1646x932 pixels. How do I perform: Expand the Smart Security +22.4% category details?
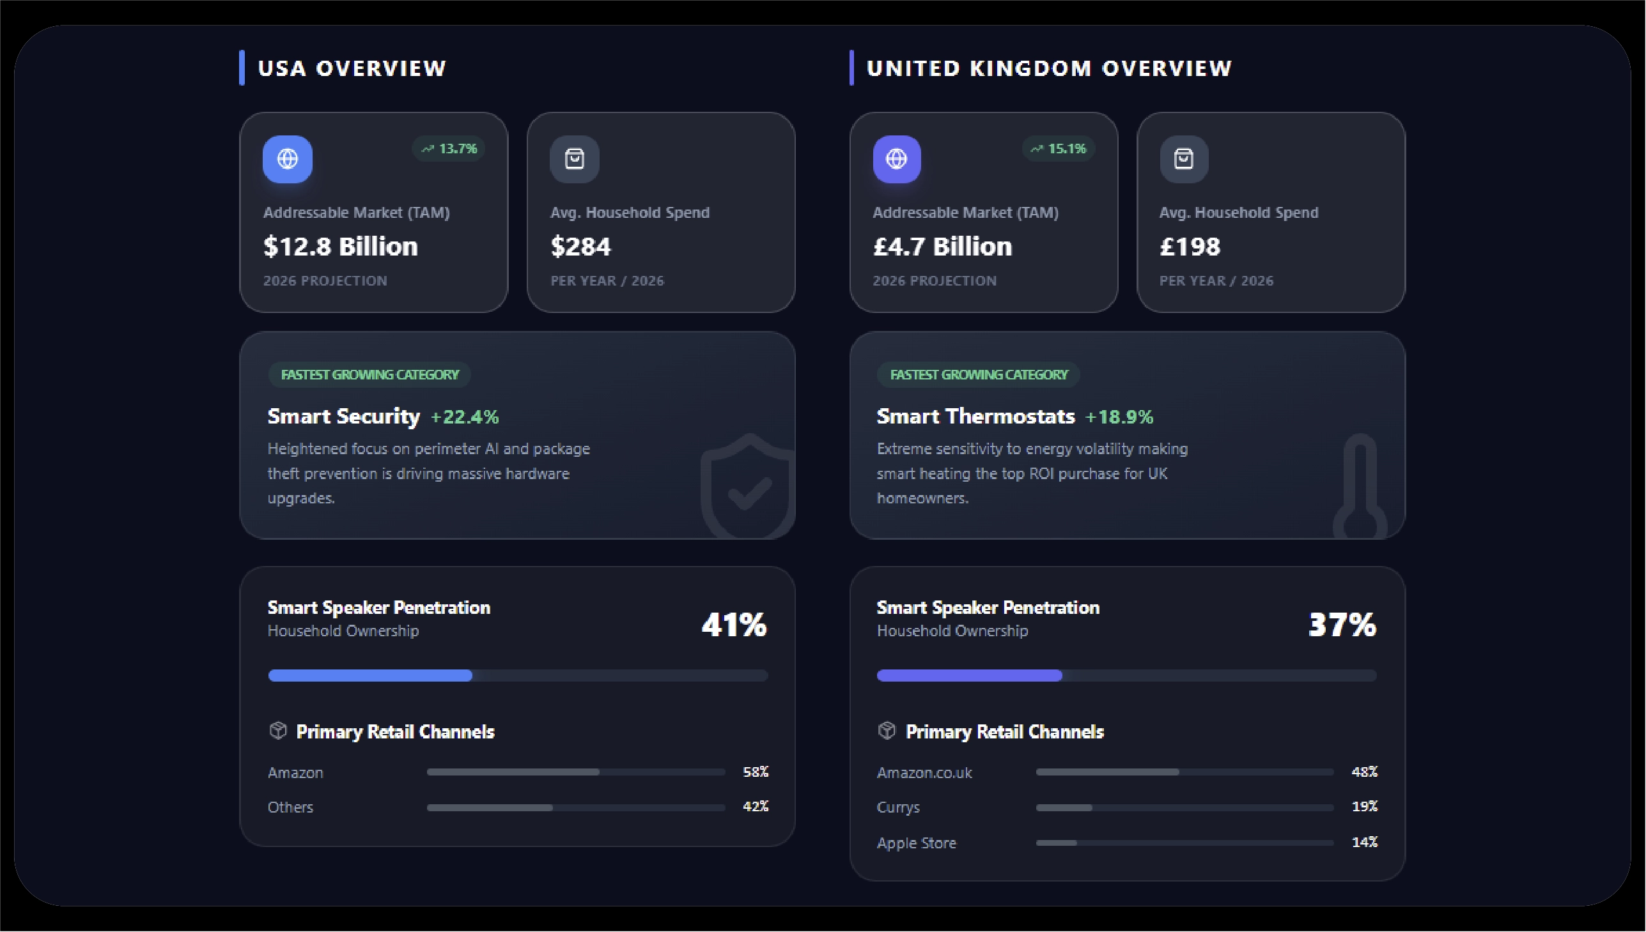pos(382,416)
